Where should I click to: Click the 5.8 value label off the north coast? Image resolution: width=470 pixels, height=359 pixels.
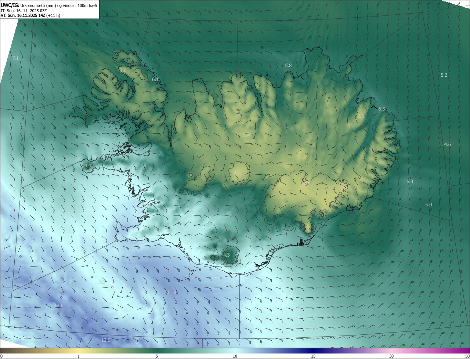(288, 66)
